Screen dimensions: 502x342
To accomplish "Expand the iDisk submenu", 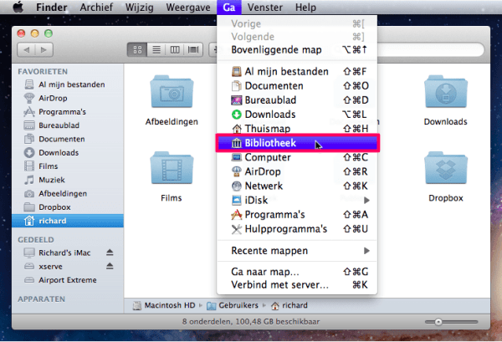I will point(297,201).
